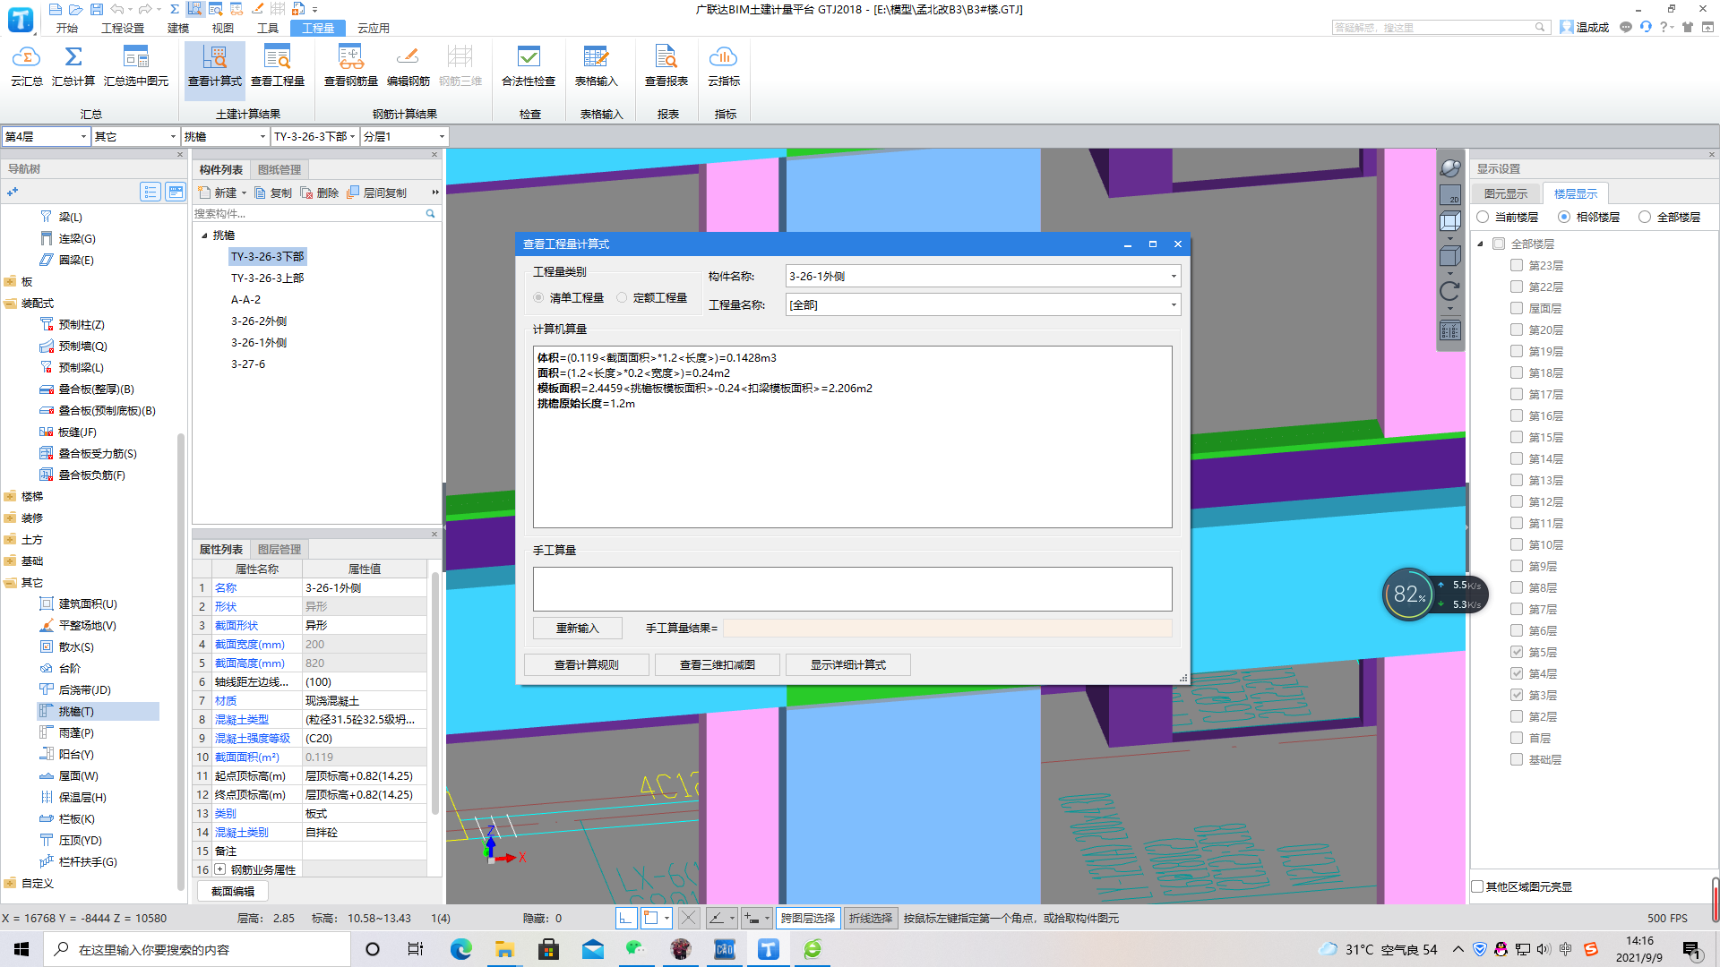Click 查看钢筋量 ribbon icon
The image size is (1720, 967).
[x=351, y=58]
